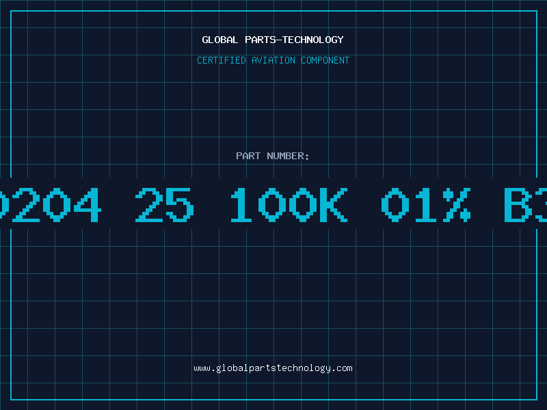Click the large digit 4 in 0204
547x410 pixels.
pyautogui.click(x=88, y=205)
